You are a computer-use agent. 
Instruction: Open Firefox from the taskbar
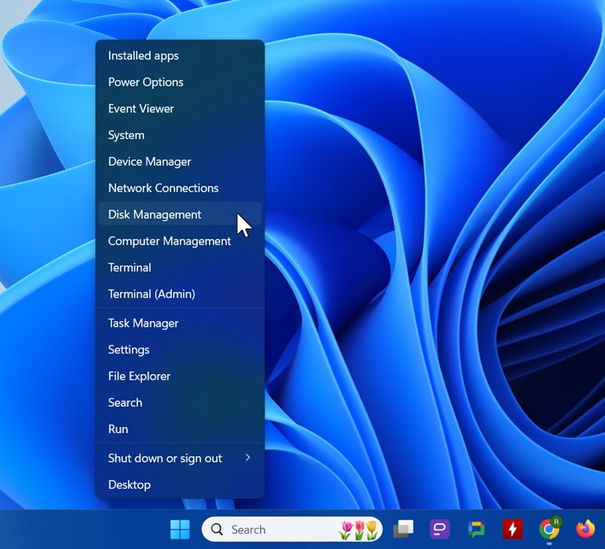click(x=585, y=529)
